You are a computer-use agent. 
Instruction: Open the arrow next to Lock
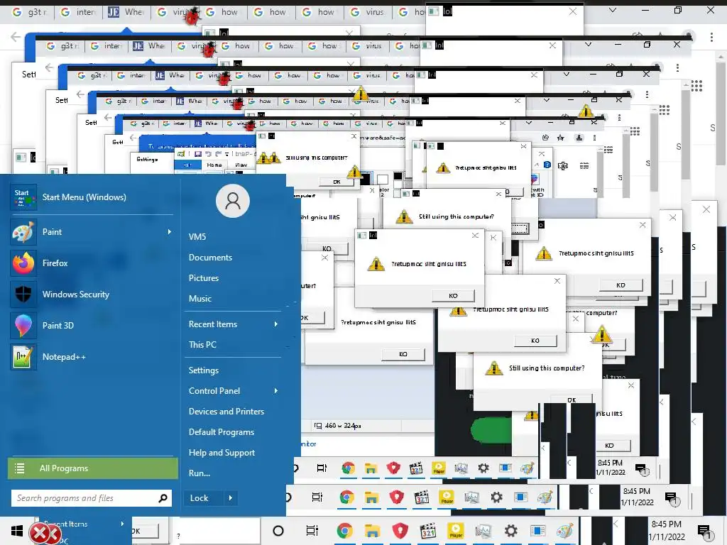tap(231, 498)
